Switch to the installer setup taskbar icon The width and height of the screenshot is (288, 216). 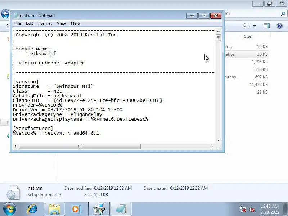(x=99, y=209)
